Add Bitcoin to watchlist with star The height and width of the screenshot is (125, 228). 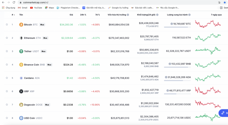pos(7,24)
